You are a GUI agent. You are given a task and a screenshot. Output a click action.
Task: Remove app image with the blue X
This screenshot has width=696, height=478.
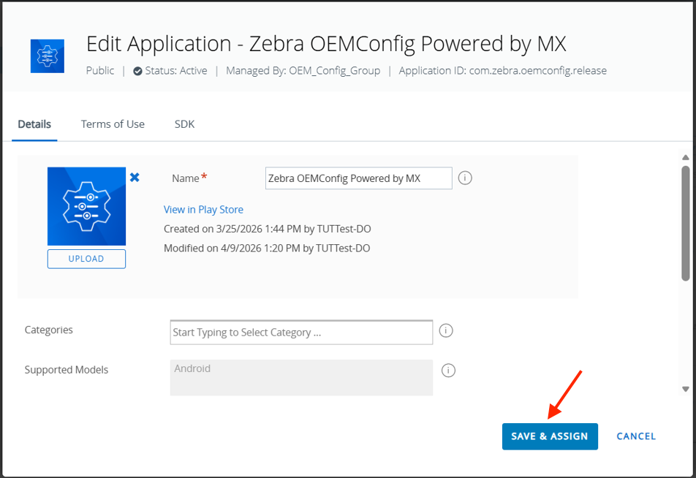click(135, 177)
